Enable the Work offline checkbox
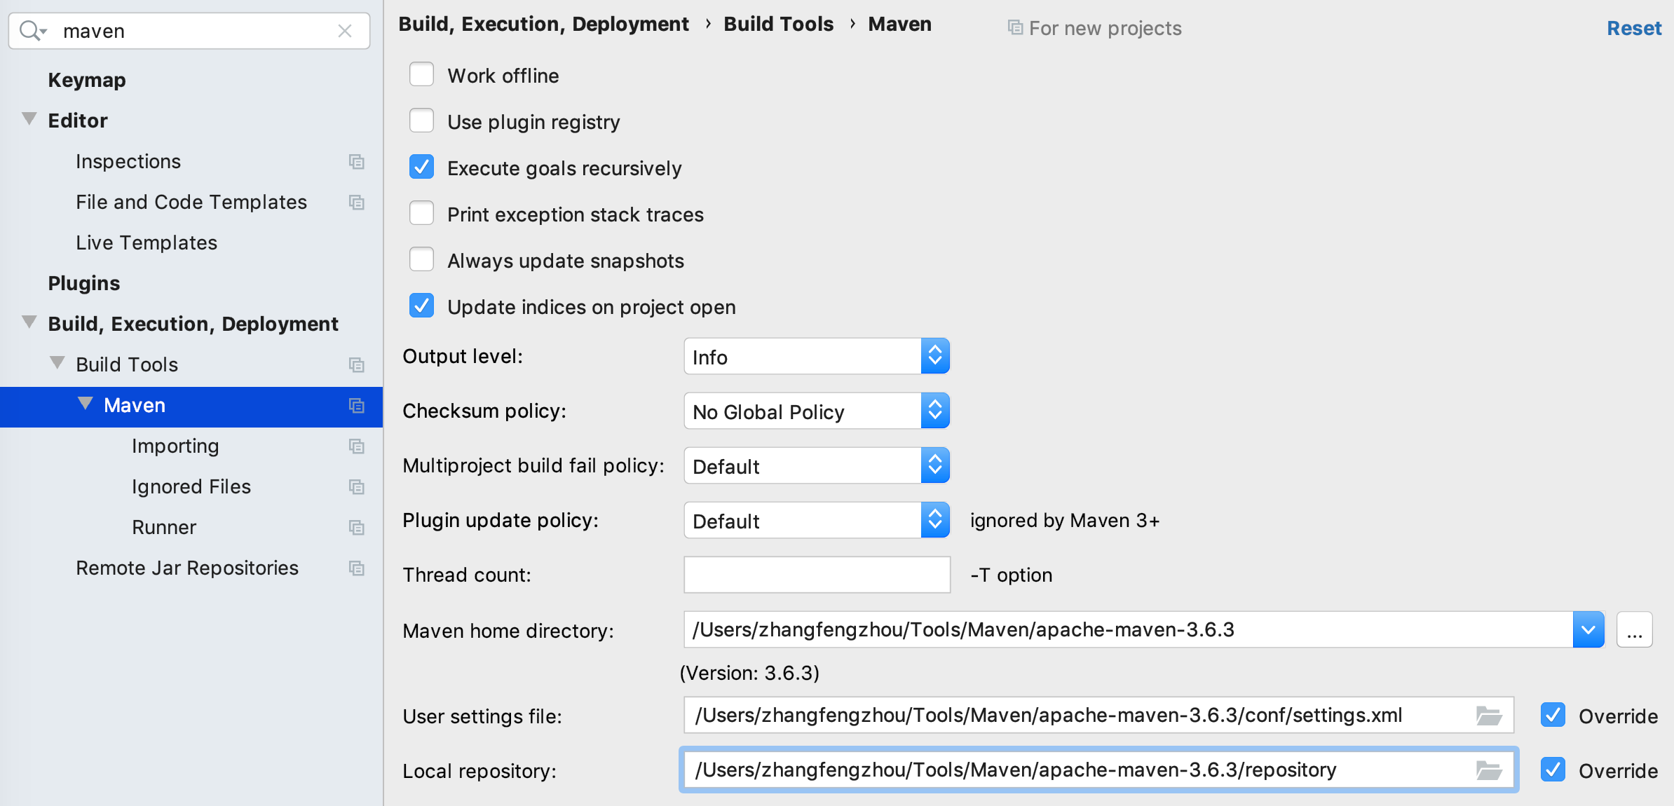The image size is (1674, 806). click(421, 75)
